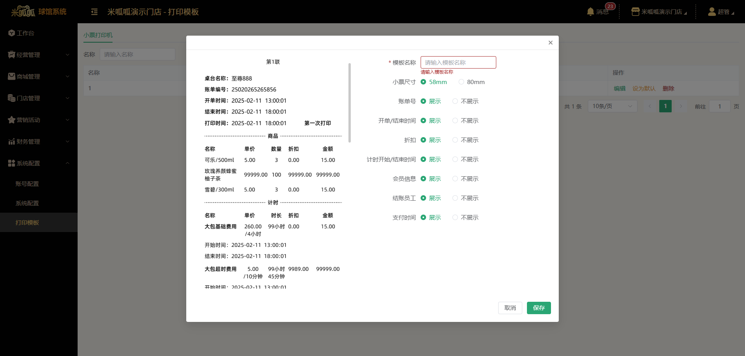Click the store icon in header
This screenshot has width=745, height=356.
[635, 12]
